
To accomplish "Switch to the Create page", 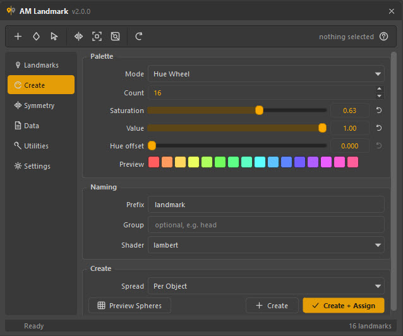I will click(x=41, y=85).
